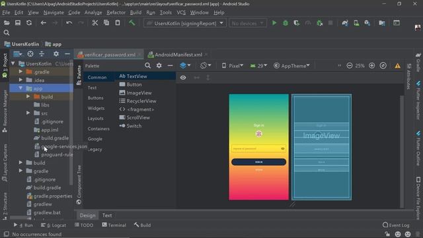Expand the .gradle folder node
Viewport: 423px width, 238px height.
20,72
